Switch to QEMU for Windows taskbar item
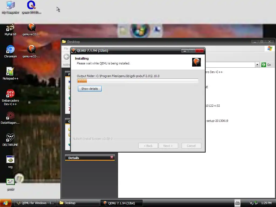The height and width of the screenshot is (207, 276). click(x=35, y=203)
